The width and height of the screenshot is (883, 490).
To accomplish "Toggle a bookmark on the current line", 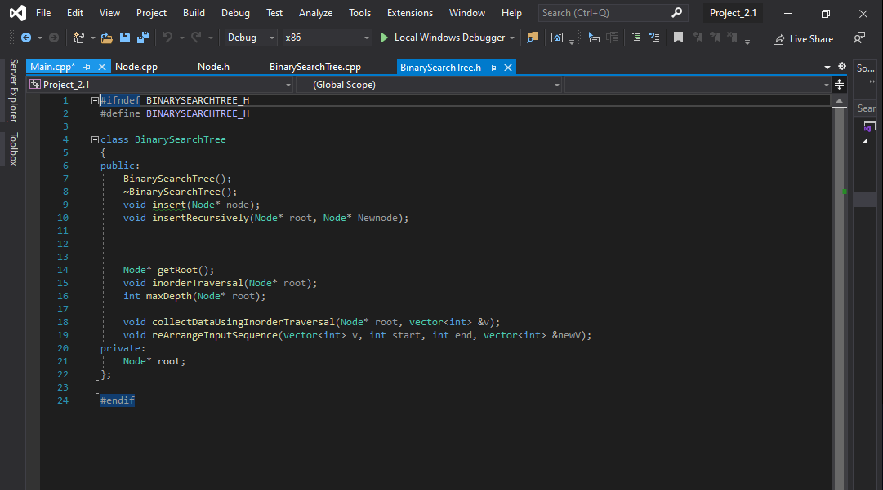I will [678, 37].
